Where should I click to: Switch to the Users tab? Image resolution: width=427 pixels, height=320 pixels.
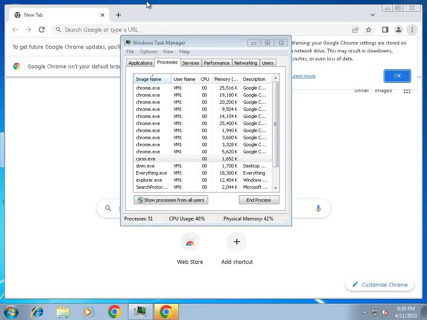tap(267, 63)
